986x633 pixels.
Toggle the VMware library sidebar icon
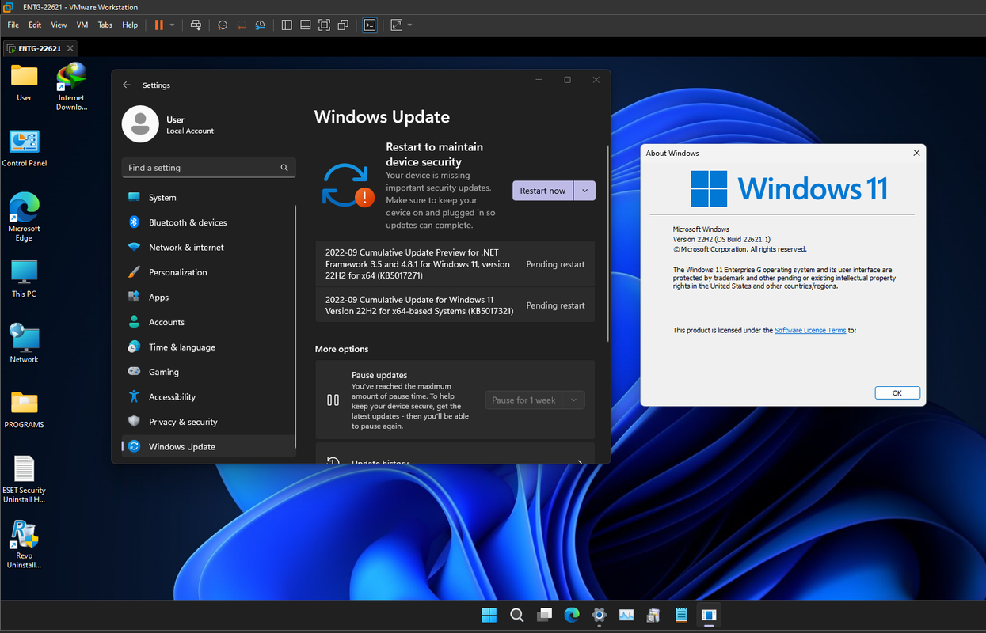pos(287,25)
